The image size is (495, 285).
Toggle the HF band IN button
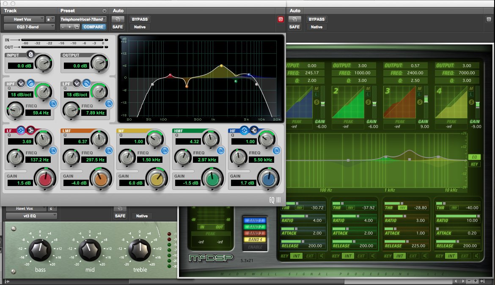[x=277, y=151]
